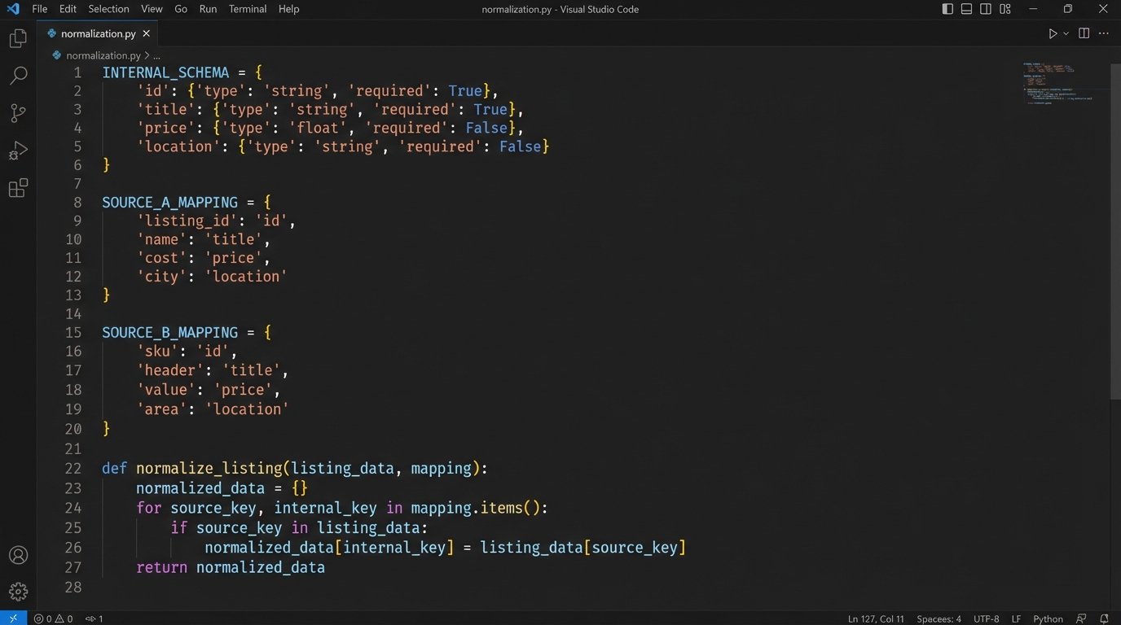Open more editor actions with ellipsis
This screenshot has width=1121, height=625.
(x=1104, y=33)
